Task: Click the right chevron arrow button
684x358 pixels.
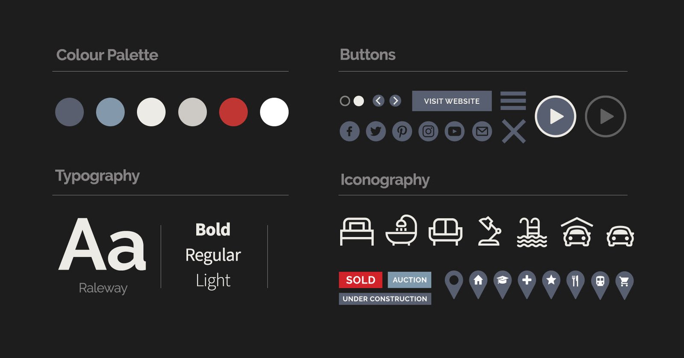Action: tap(395, 101)
